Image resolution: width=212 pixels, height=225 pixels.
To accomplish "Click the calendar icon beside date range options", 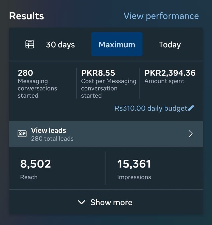I will tap(29, 44).
